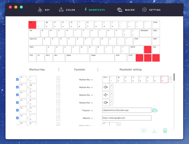The width and height of the screenshot is (189, 144).
Task: Click the website URL field with google.com
Action: tap(126, 118)
